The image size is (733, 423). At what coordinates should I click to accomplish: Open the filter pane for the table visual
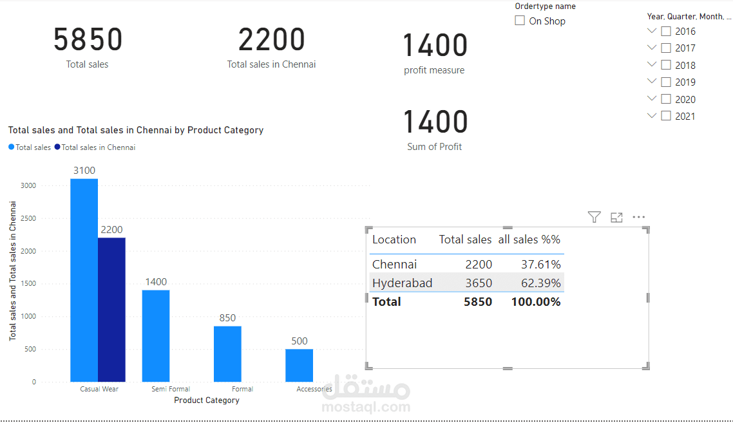(594, 217)
